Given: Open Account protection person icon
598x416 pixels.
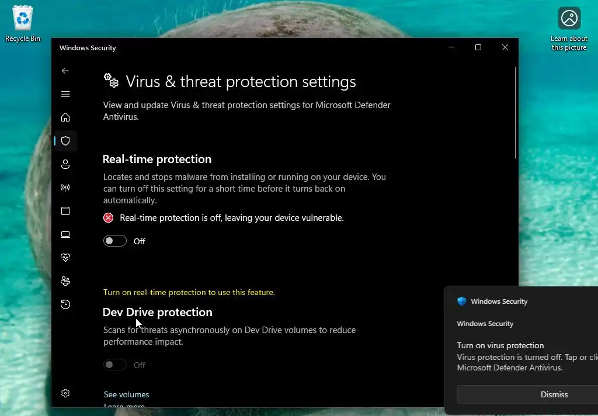Looking at the screenshot, I should (x=65, y=164).
